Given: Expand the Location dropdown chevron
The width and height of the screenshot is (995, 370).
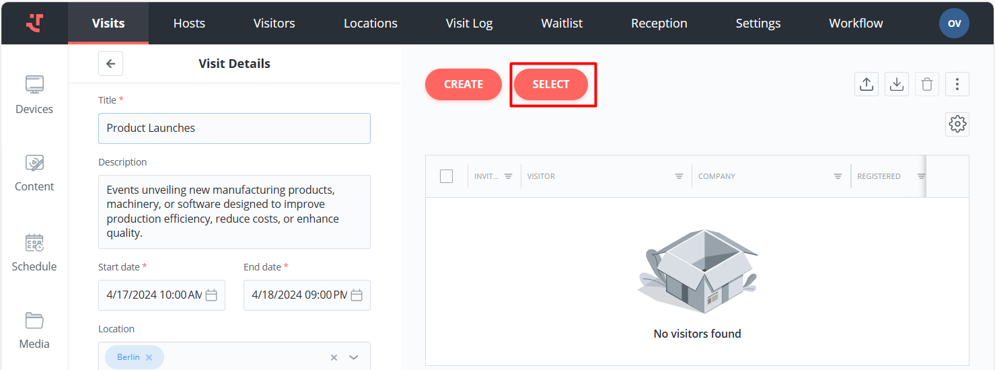Looking at the screenshot, I should [x=354, y=357].
